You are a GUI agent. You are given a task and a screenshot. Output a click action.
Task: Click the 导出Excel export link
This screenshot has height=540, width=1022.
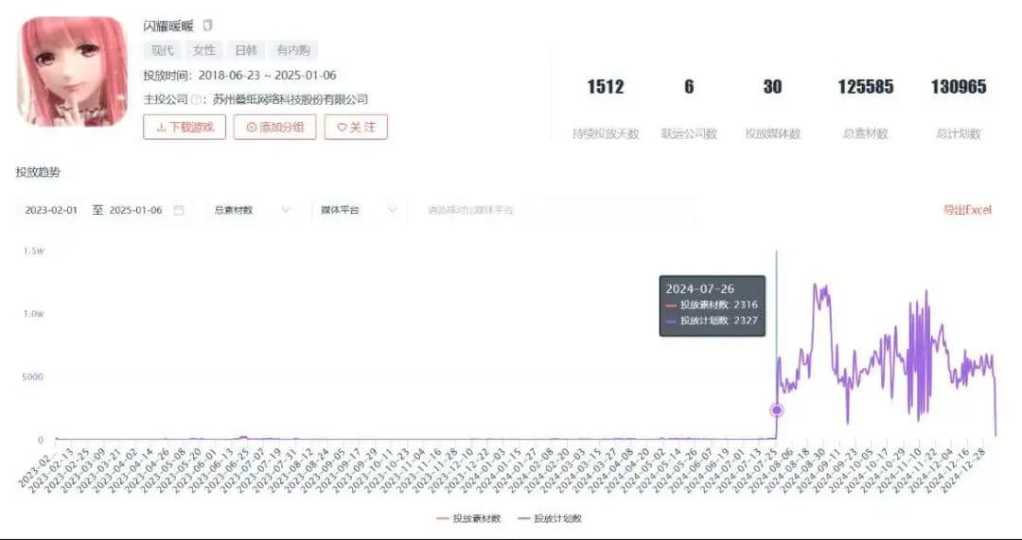pos(966,210)
